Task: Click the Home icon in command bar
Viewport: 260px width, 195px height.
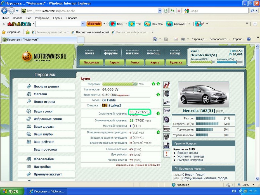Action: [155, 39]
